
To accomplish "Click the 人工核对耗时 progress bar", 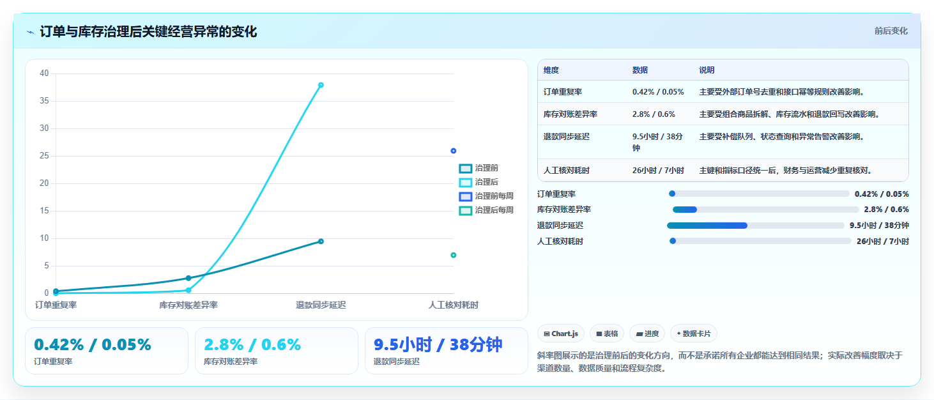I will (760, 241).
